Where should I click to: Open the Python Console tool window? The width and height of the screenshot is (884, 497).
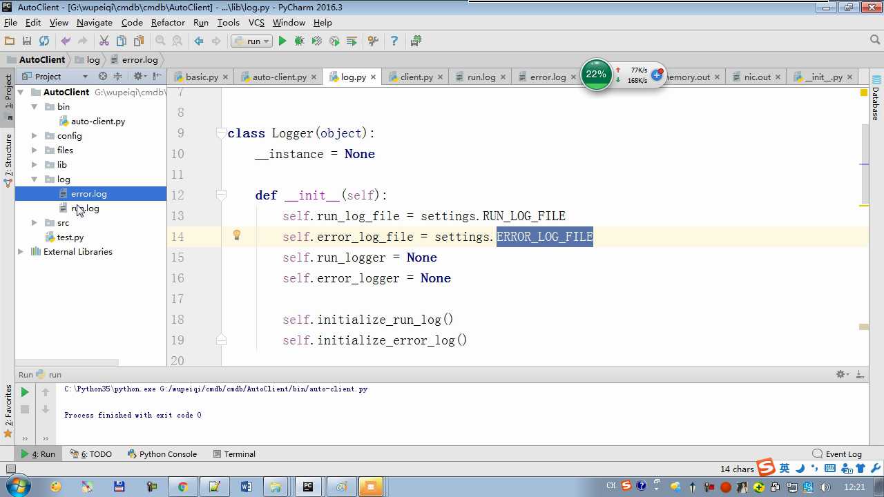click(162, 454)
